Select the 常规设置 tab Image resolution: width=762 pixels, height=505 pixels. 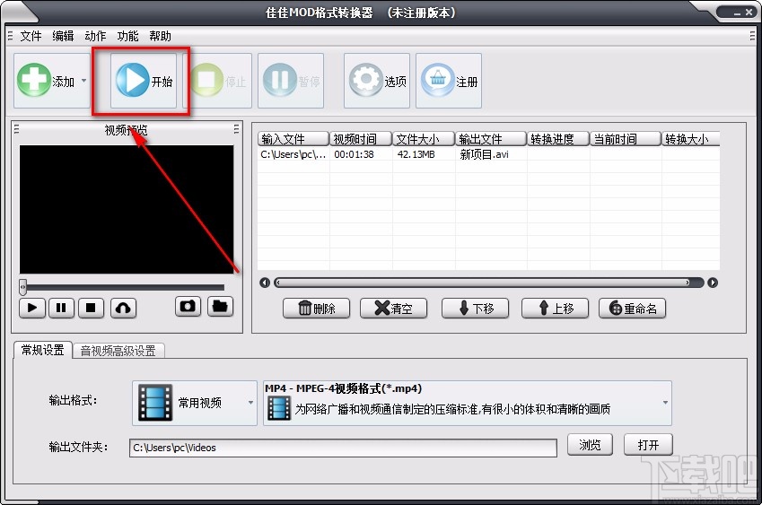click(43, 350)
